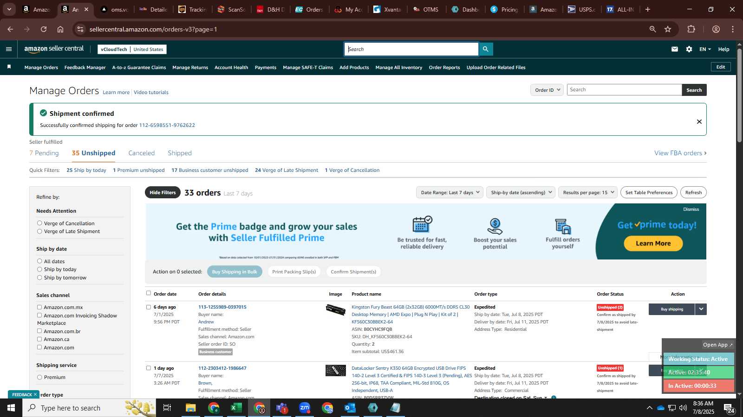Select the Premium shipping service radio
The image size is (743, 417).
click(39, 377)
